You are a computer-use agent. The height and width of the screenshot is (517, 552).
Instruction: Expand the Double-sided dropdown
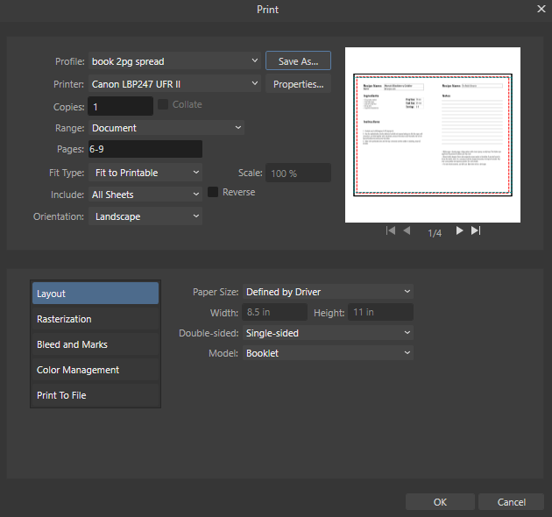coord(328,333)
